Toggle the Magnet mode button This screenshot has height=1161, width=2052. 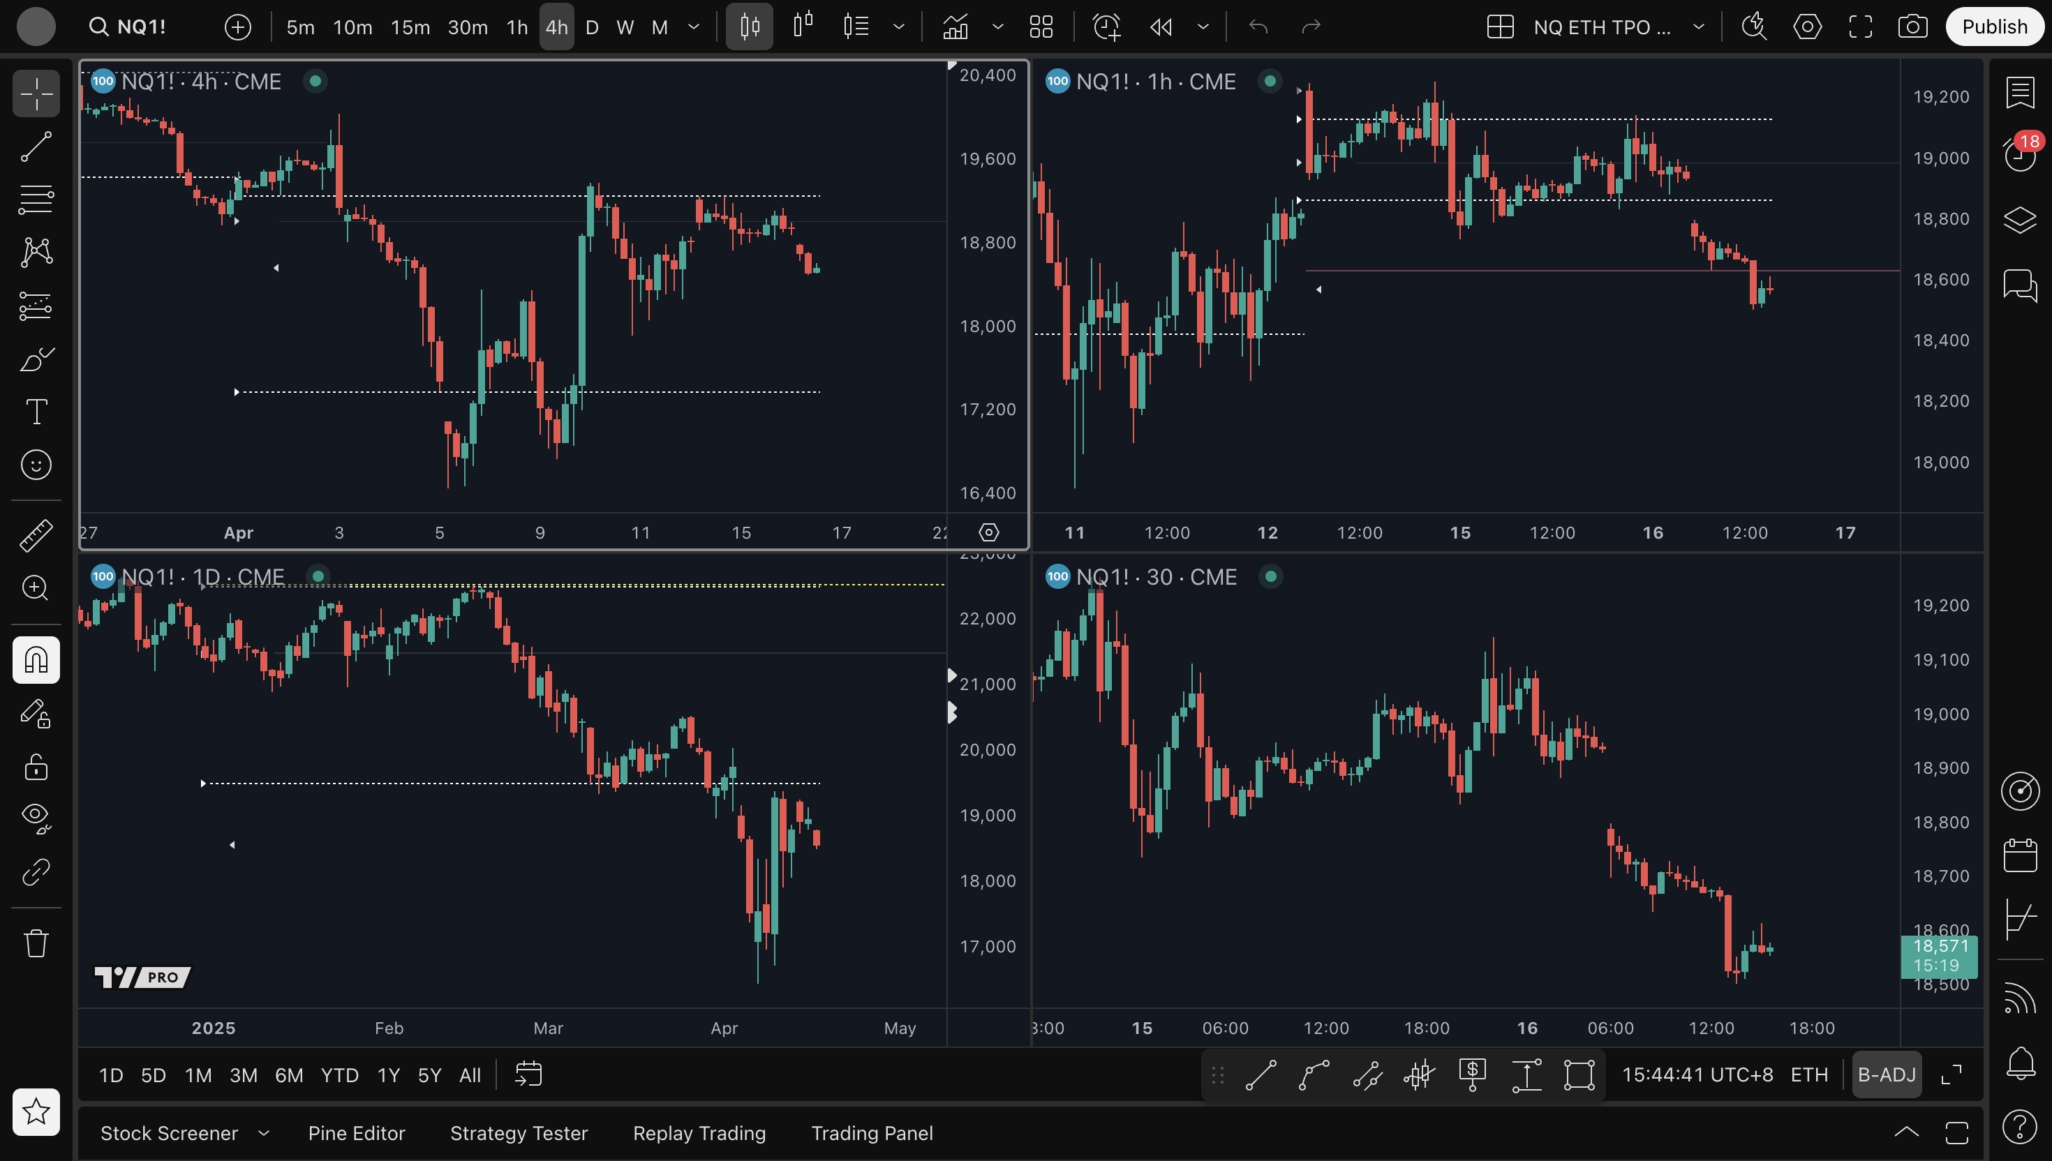36,659
